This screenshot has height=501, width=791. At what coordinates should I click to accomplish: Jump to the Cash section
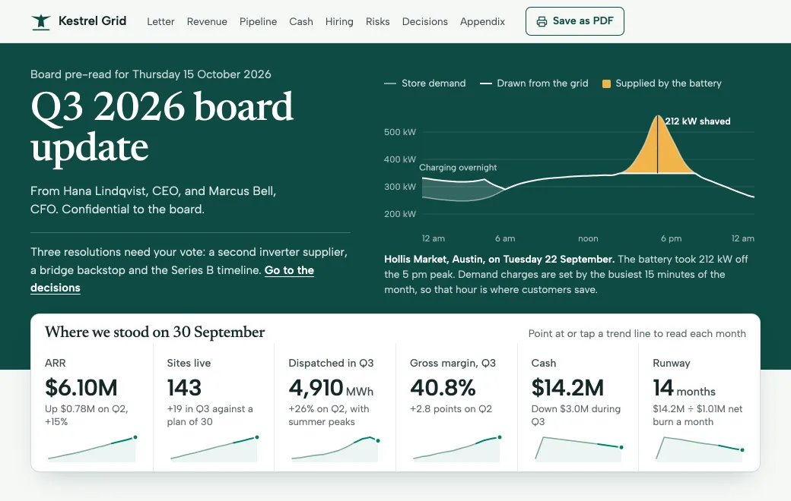click(301, 22)
